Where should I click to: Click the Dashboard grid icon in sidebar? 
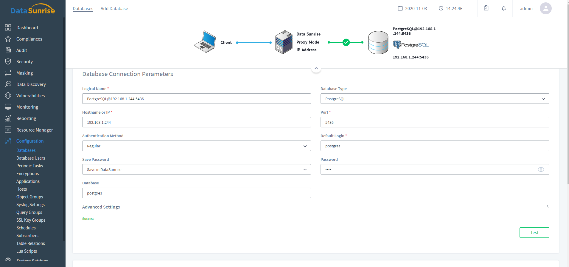tap(8, 27)
